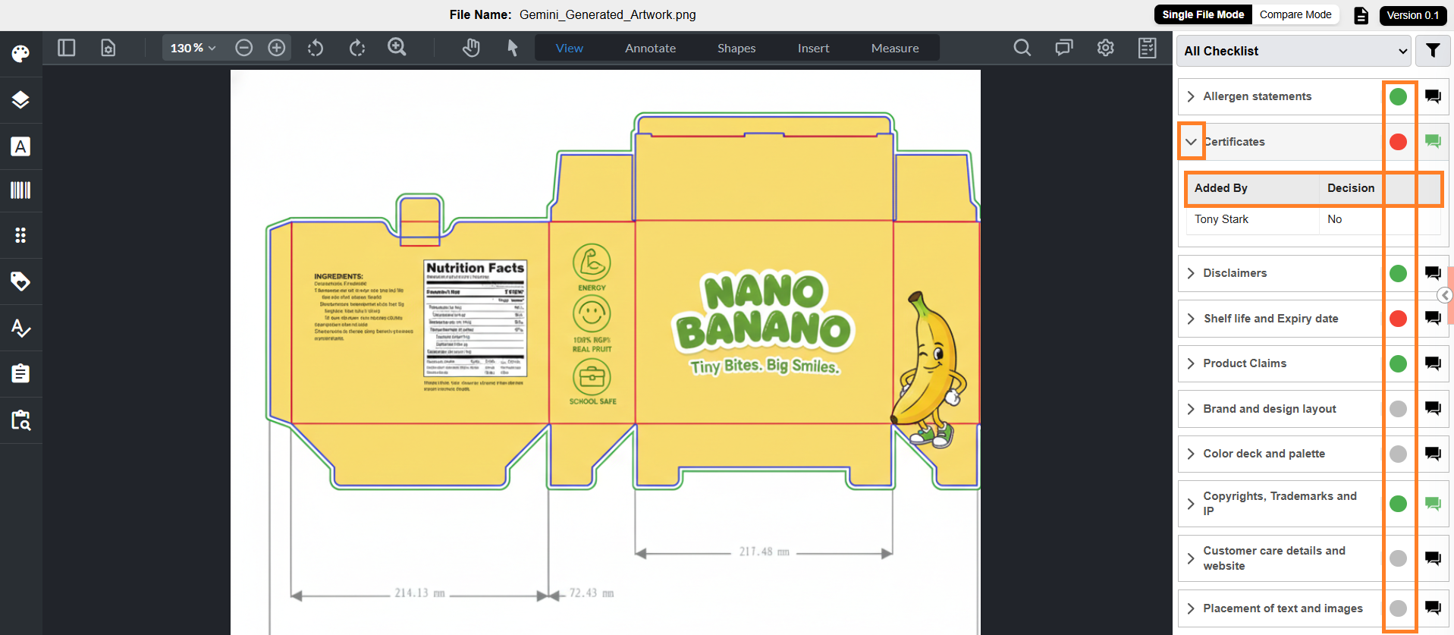Click the Version 0.1 button
Screen dimensions: 1454x635
1412,15
